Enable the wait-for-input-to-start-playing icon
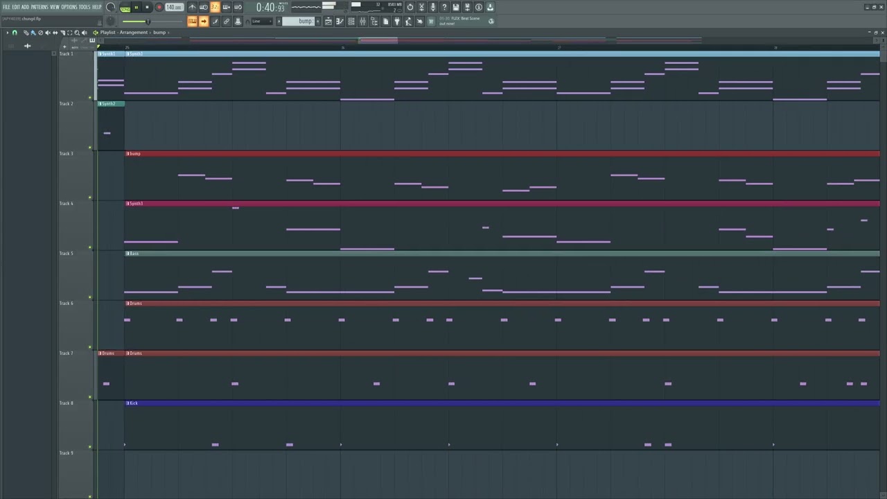The height and width of the screenshot is (499, 887). point(204,8)
